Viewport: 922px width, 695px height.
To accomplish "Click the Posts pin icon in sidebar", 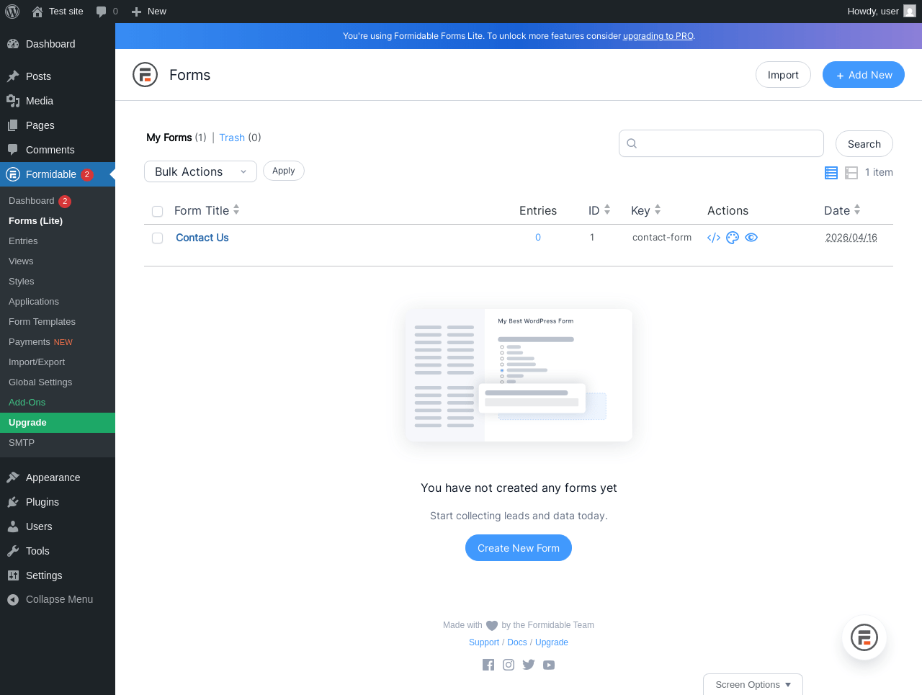I will [x=13, y=76].
